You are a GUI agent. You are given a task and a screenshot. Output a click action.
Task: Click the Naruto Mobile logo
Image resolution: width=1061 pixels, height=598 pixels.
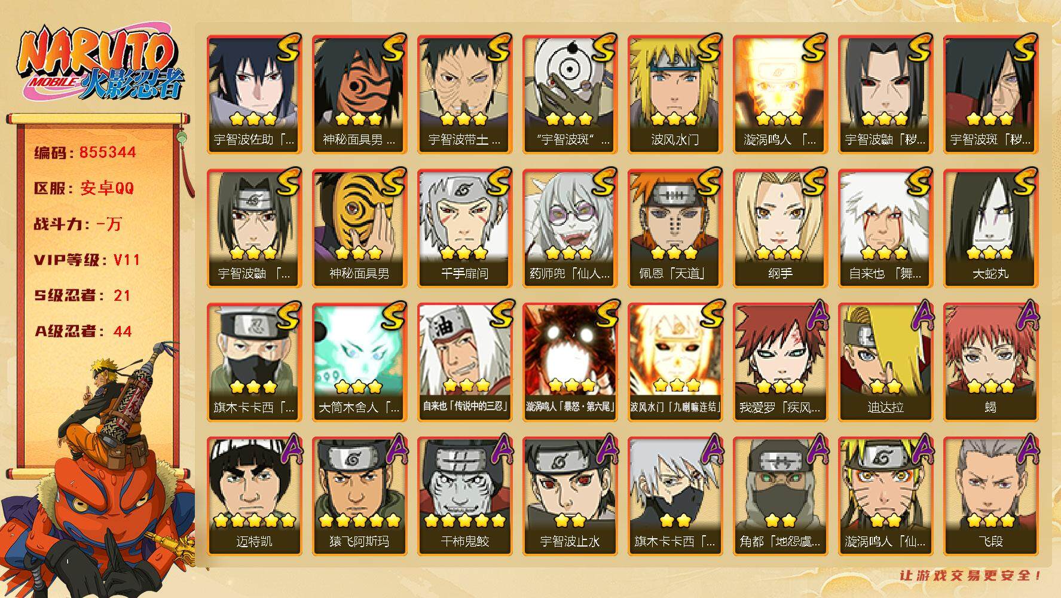[x=99, y=63]
